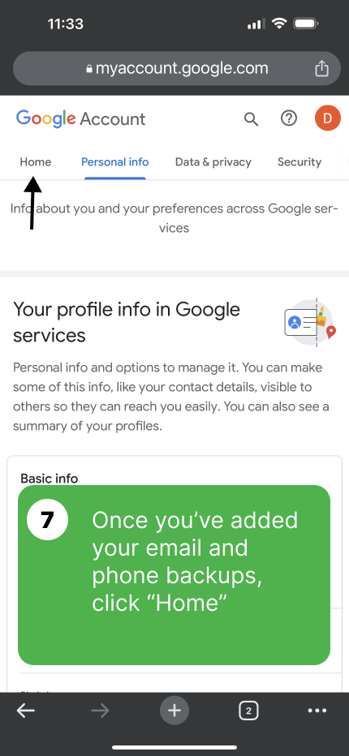Tap the orange D profile avatar

328,118
